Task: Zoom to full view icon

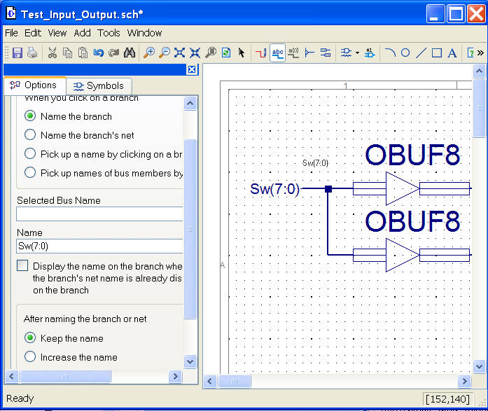Action: click(179, 53)
